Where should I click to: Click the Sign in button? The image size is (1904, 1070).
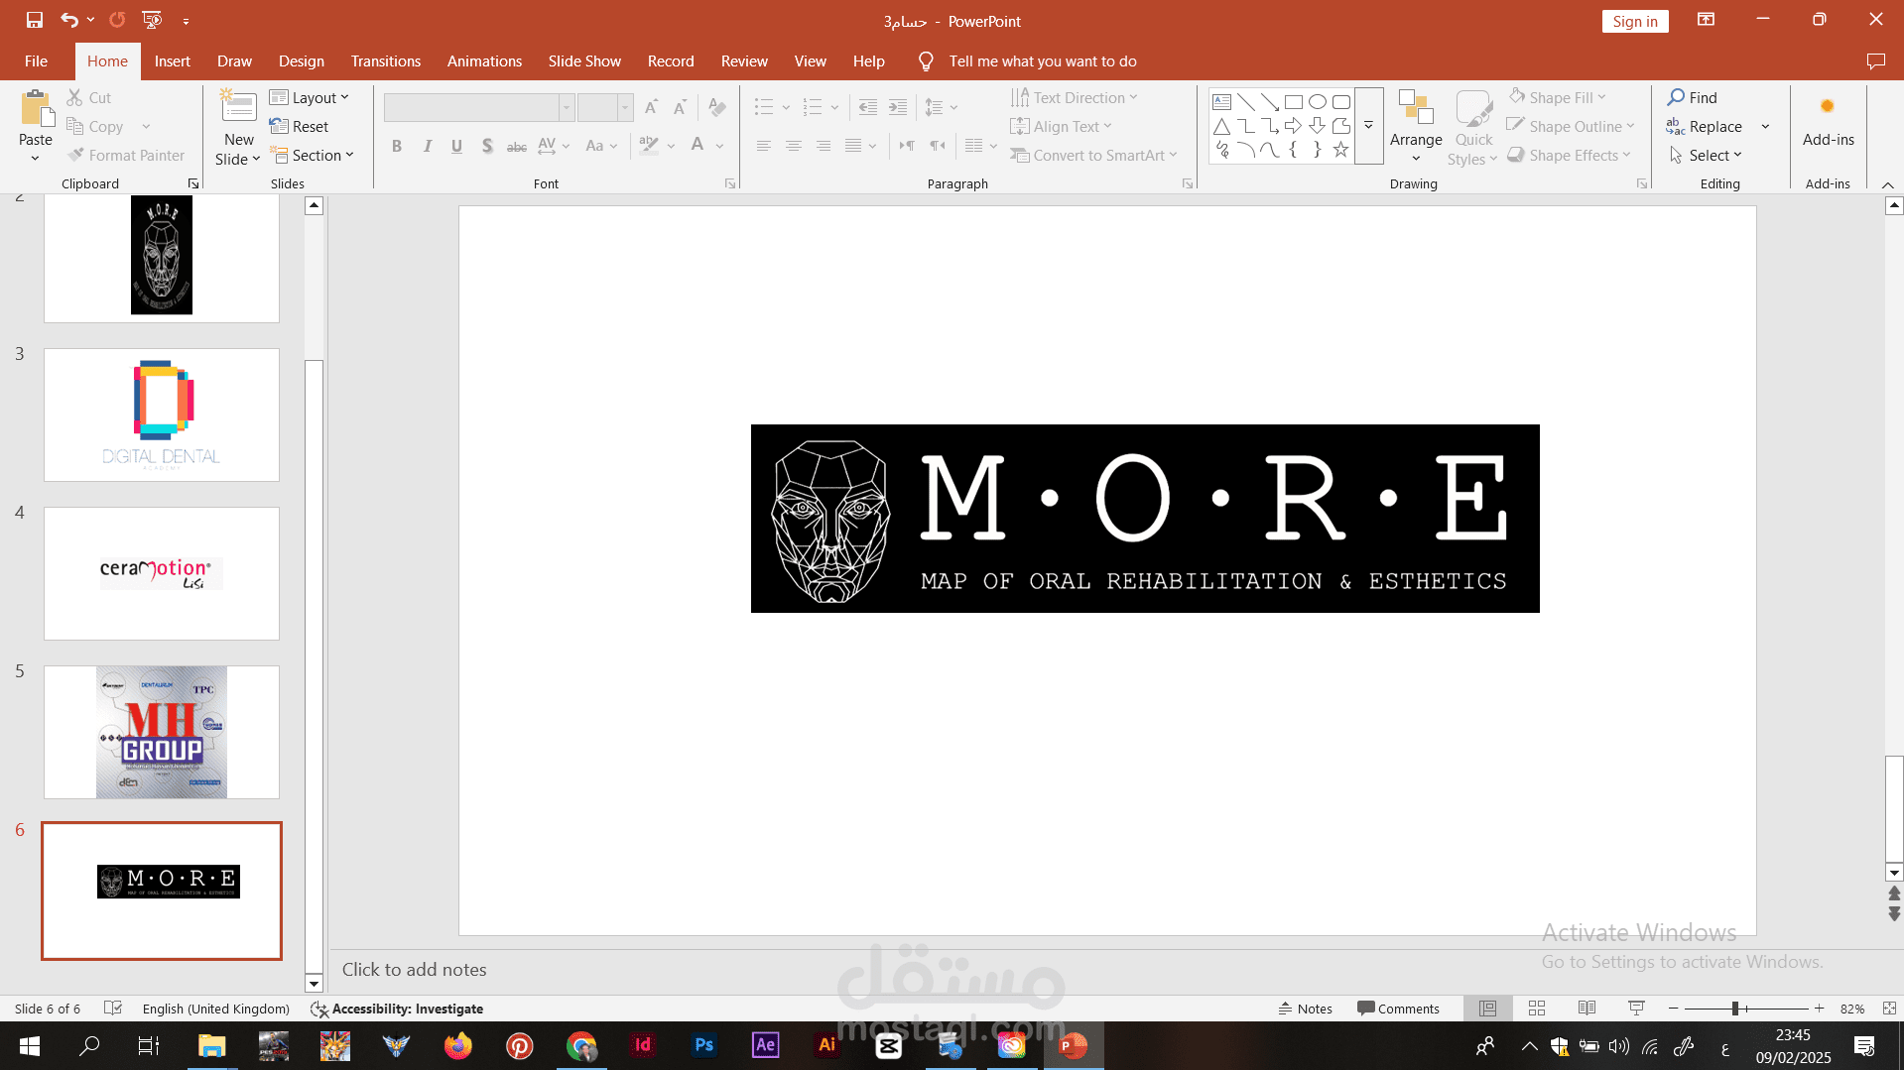coord(1635,21)
